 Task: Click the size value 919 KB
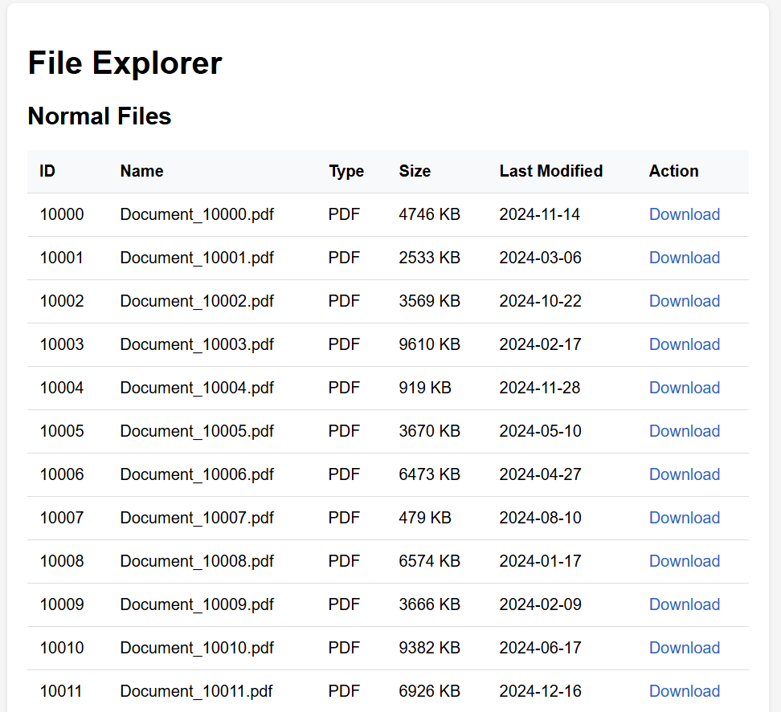[425, 388]
